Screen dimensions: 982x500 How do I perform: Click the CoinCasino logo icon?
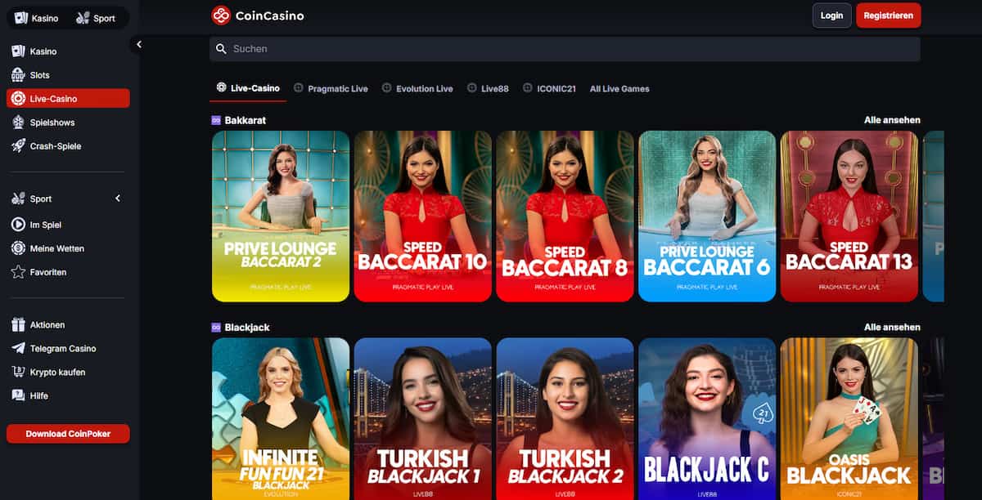click(221, 16)
